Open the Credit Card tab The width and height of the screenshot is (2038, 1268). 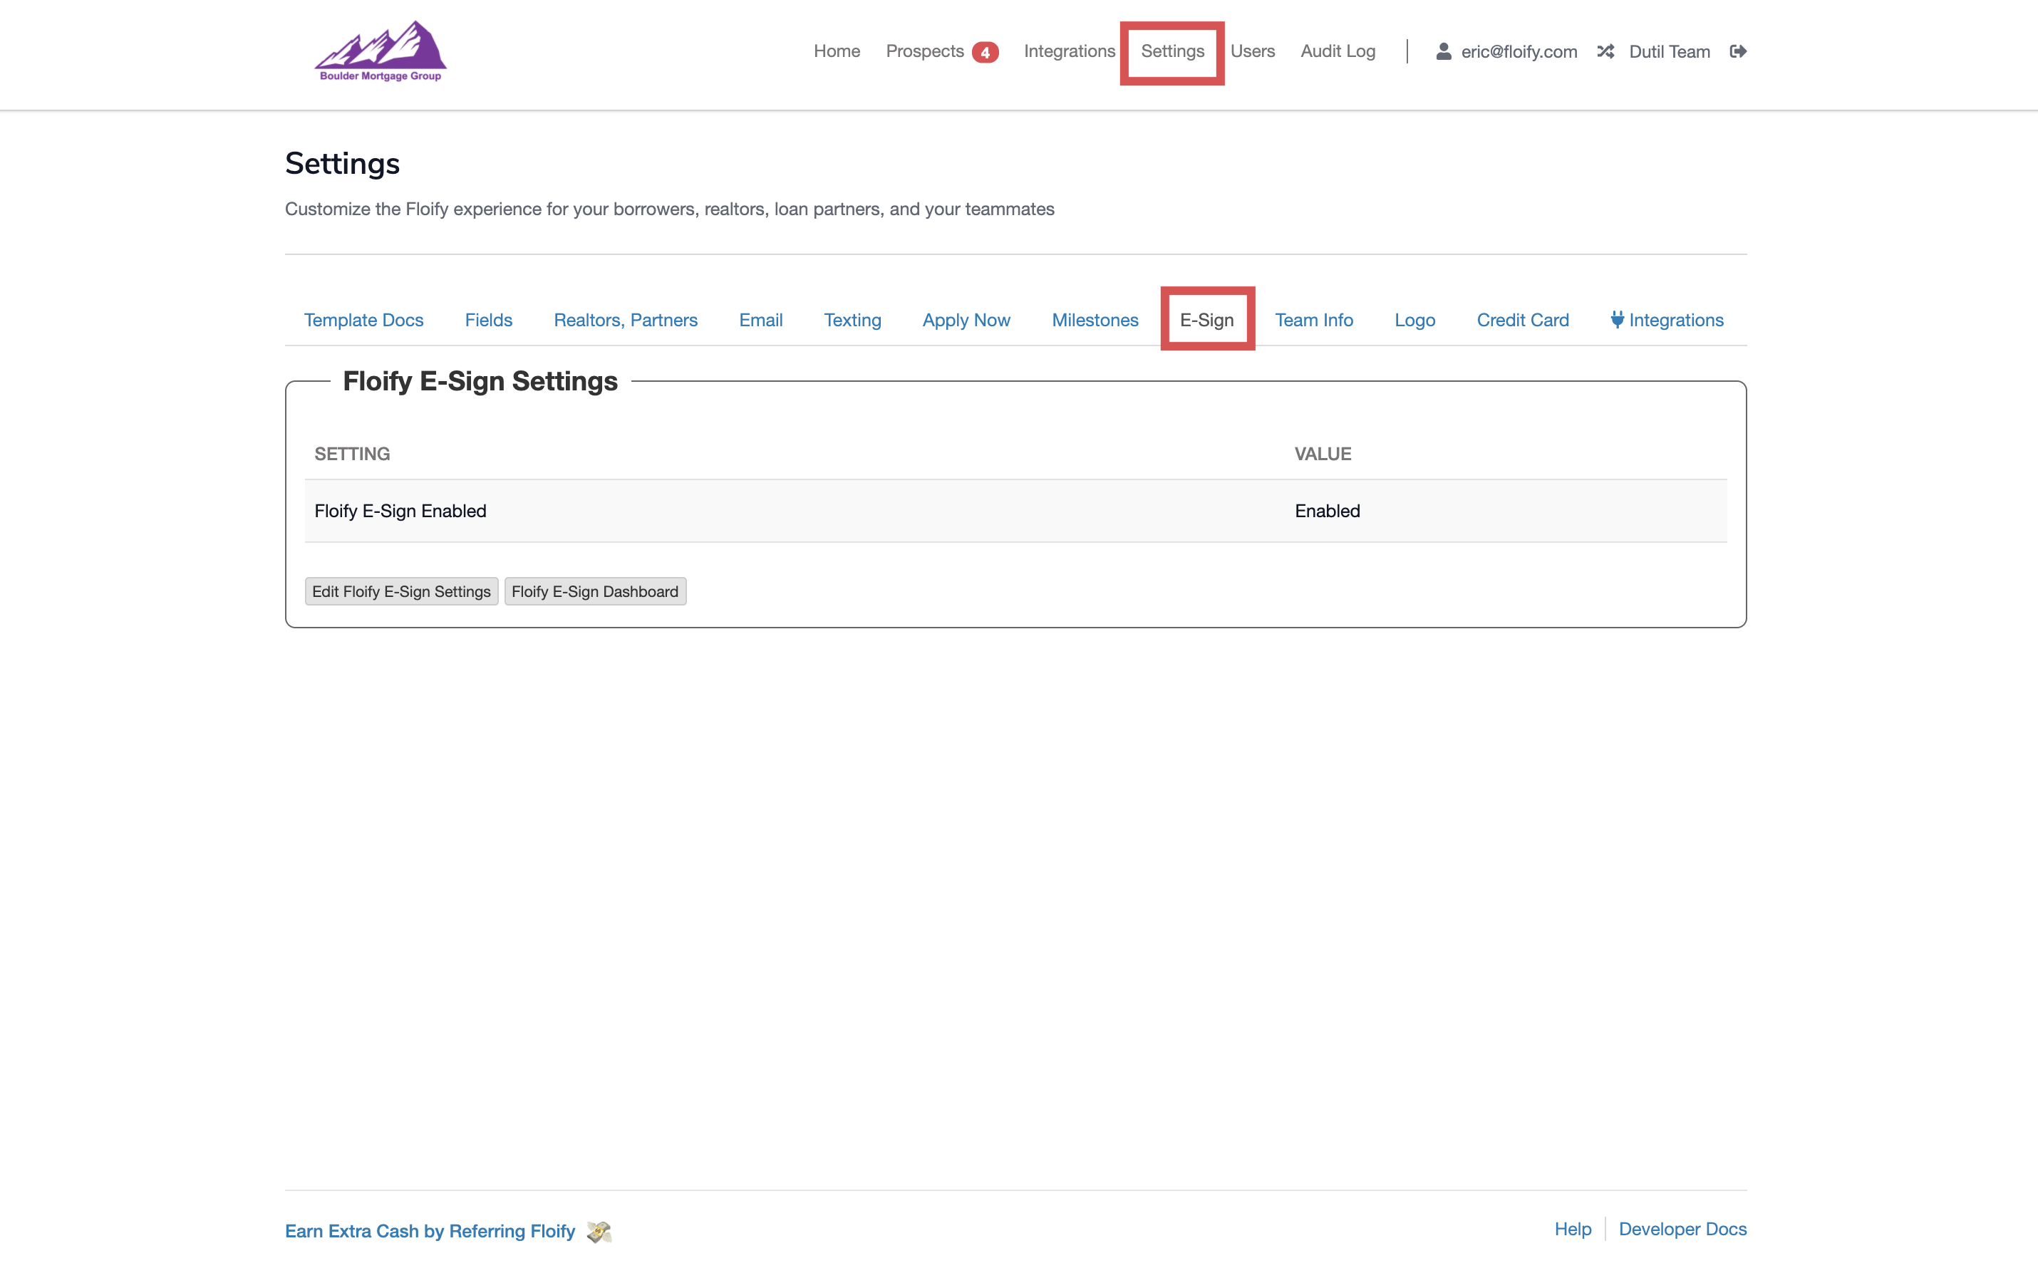pyautogui.click(x=1522, y=320)
